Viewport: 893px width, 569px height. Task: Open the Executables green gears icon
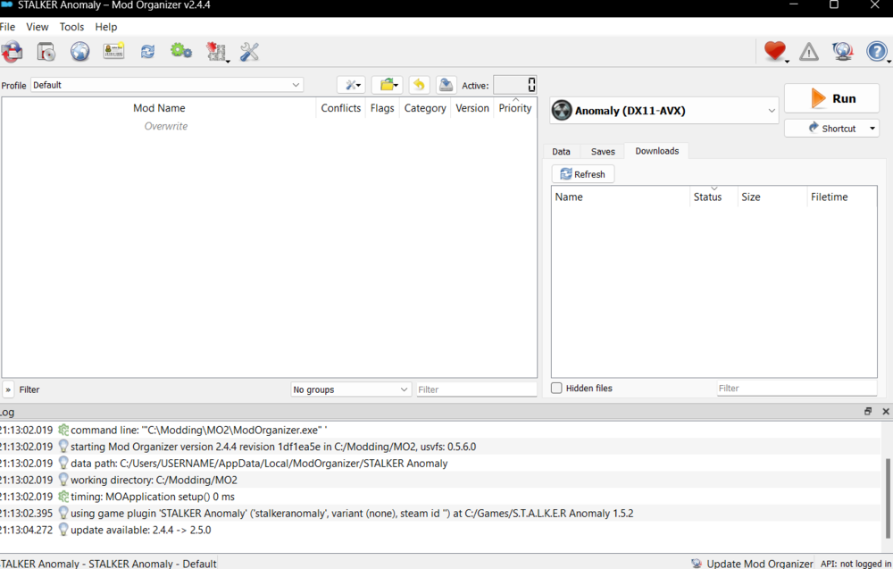click(x=181, y=52)
